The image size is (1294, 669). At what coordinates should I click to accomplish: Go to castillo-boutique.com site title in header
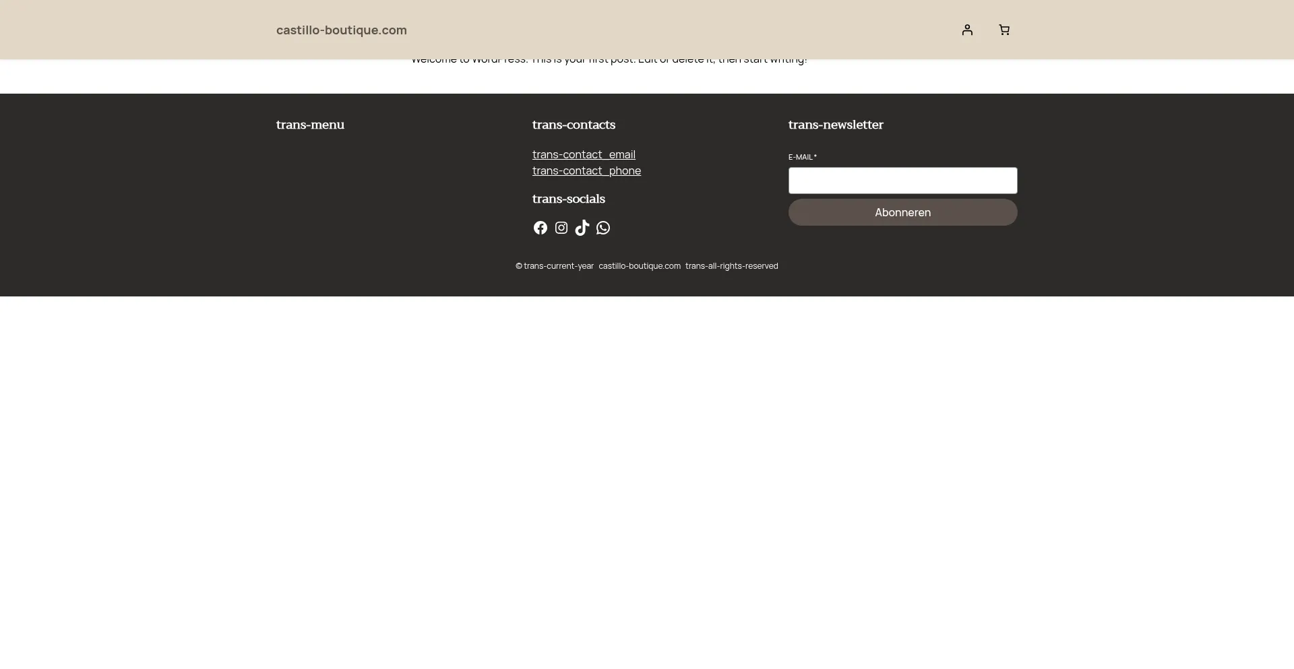[342, 30]
